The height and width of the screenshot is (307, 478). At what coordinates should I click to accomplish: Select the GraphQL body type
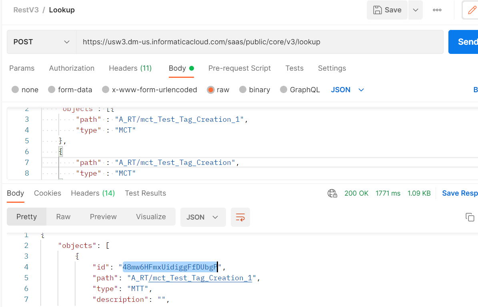(x=300, y=90)
